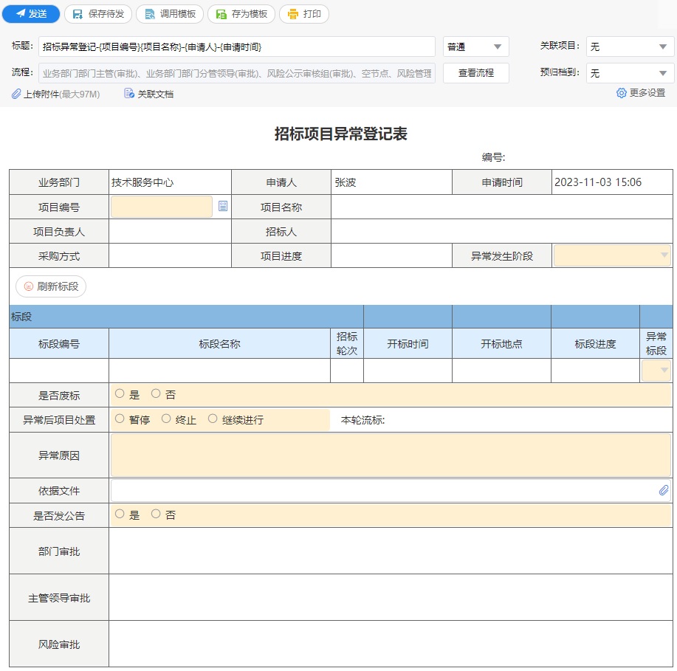
Task: Click project picker icon beside 项目编号
Action: [223, 206]
